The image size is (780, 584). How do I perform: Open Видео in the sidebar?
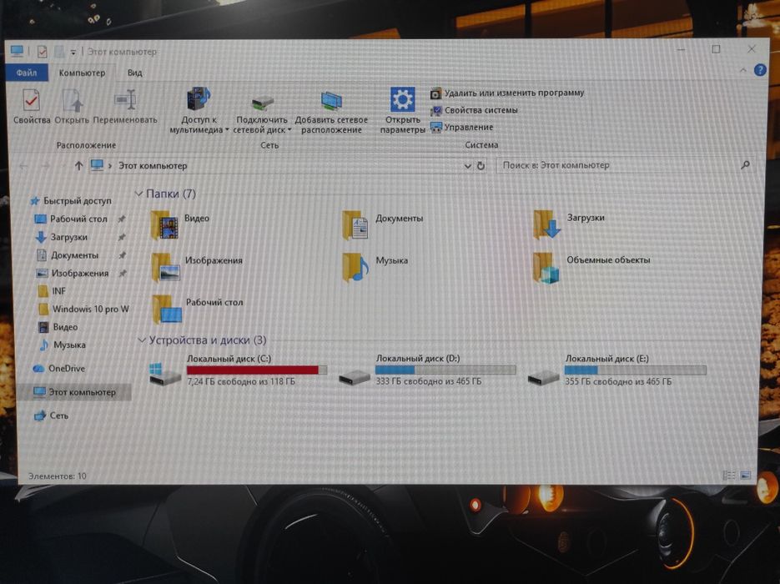click(65, 327)
